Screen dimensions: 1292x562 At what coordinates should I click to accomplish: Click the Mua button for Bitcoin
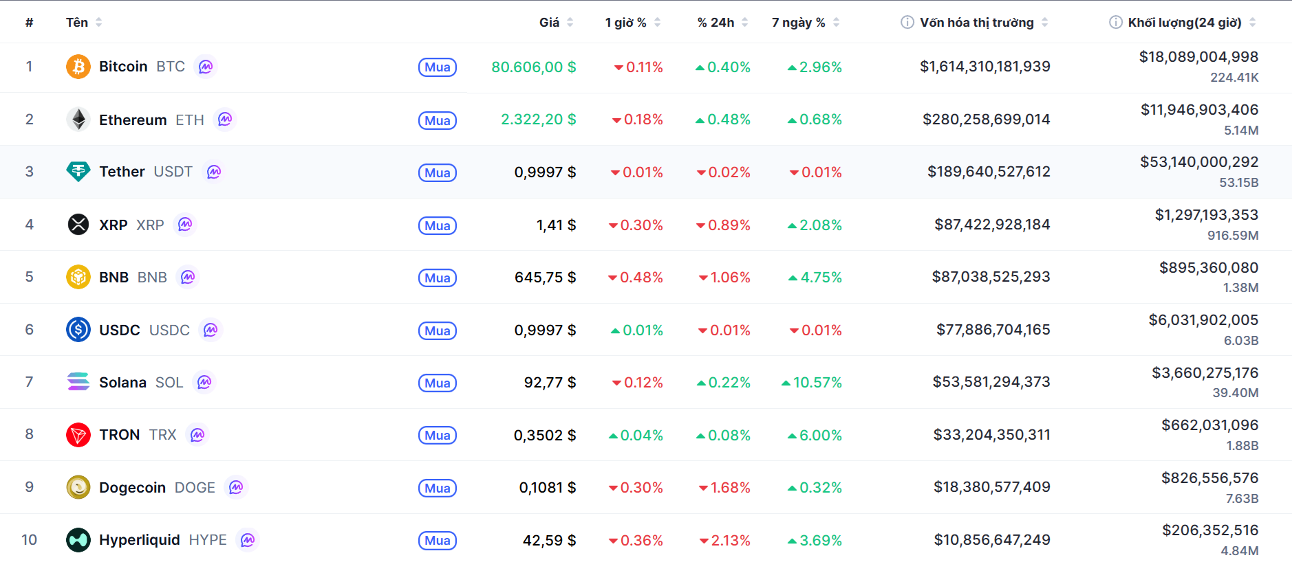point(438,67)
